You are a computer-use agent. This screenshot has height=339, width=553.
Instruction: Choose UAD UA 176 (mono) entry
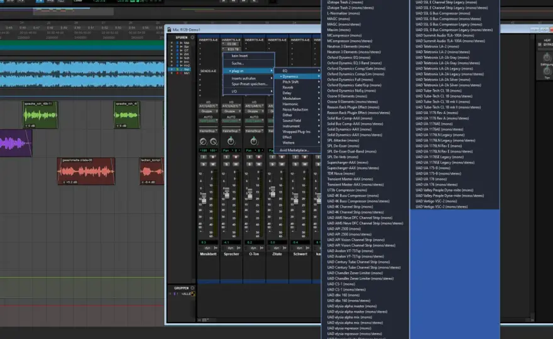431,179
